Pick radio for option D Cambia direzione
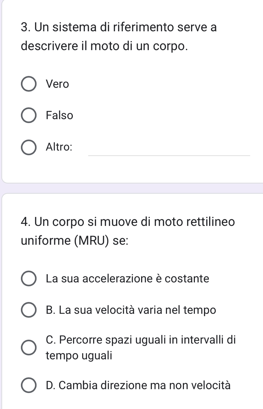Screen dimensions: 263x409 [28, 385]
